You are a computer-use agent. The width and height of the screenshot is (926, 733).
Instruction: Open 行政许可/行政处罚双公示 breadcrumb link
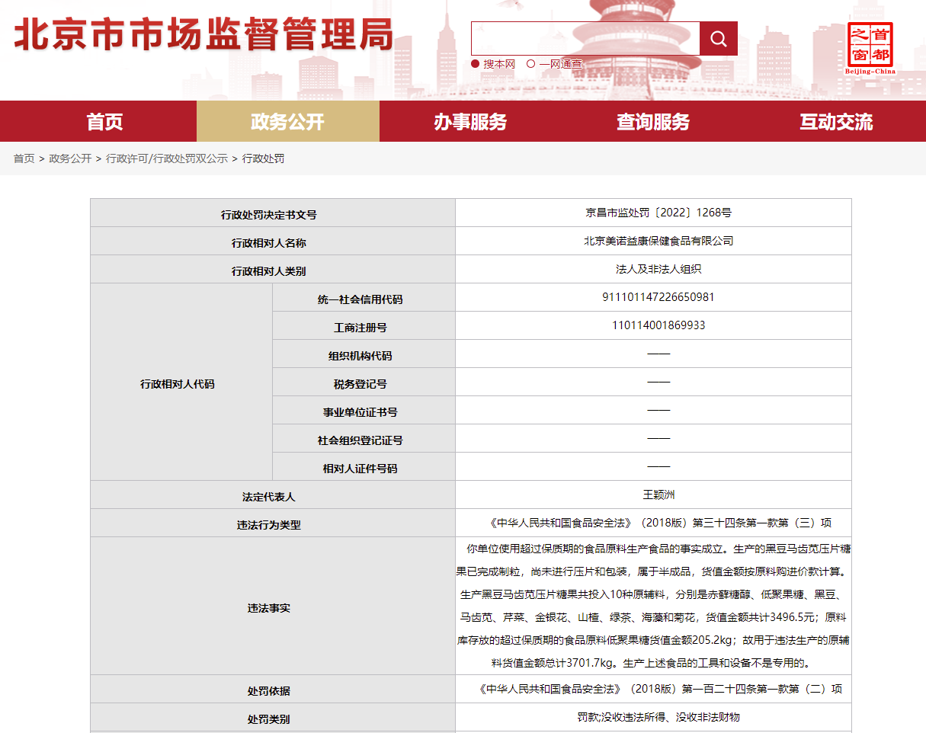pyautogui.click(x=166, y=158)
